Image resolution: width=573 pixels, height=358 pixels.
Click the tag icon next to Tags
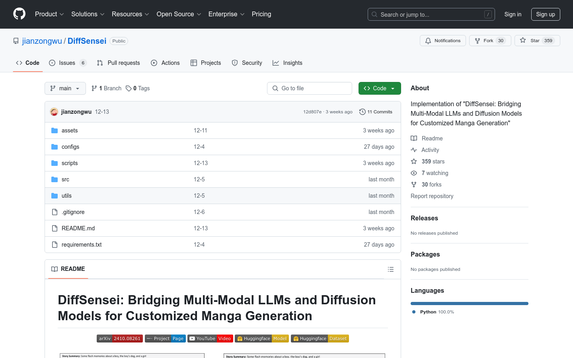click(x=129, y=88)
